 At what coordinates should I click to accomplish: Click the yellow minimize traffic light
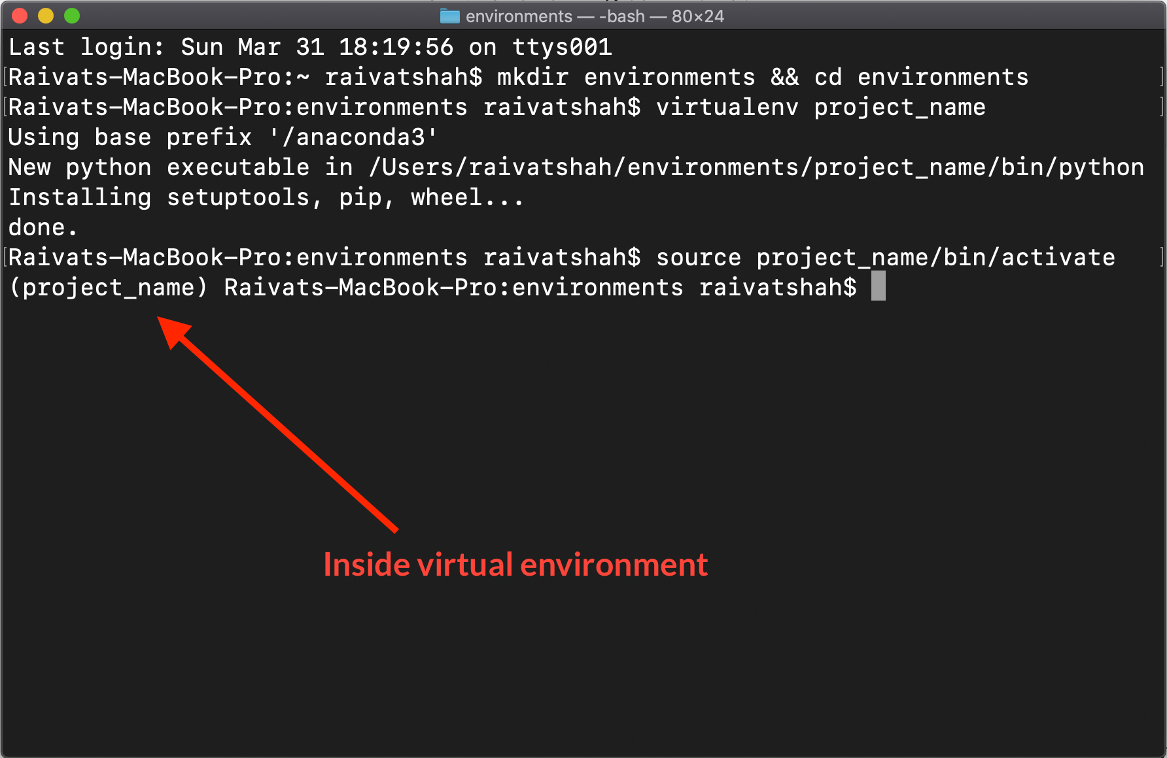coord(45,16)
